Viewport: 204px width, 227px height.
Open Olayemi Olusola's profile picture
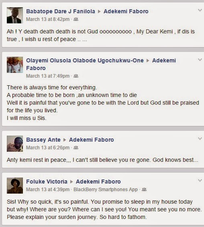(x=15, y=65)
